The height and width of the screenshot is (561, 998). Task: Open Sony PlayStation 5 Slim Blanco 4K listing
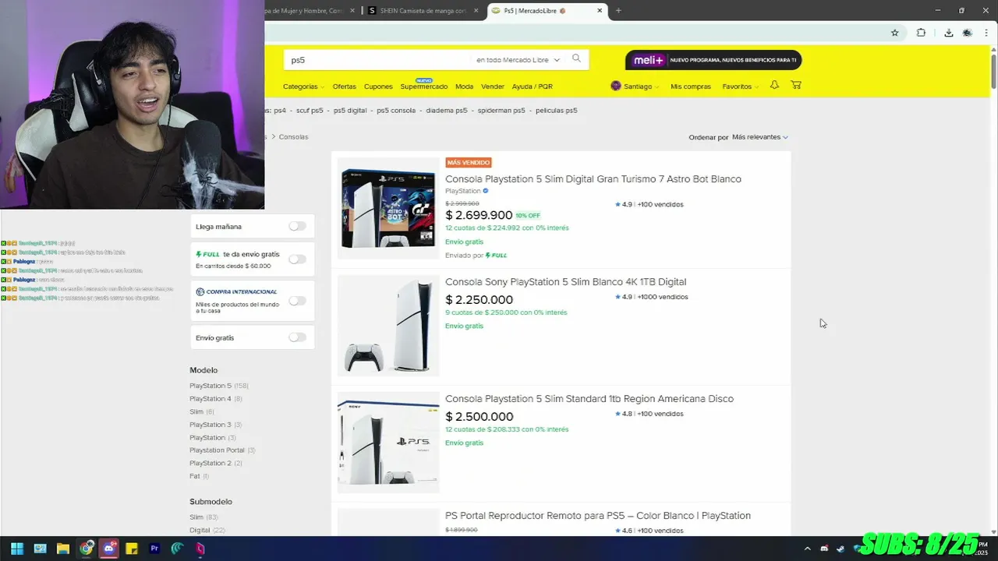[x=565, y=282]
